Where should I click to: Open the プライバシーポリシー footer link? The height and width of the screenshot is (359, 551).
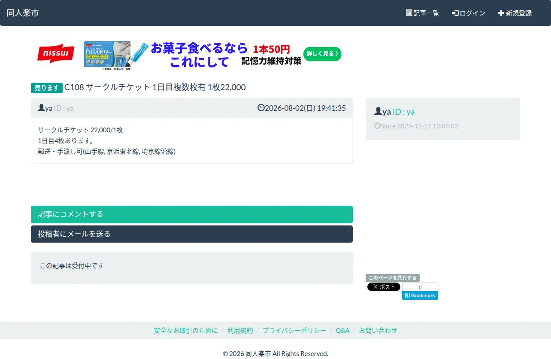coord(294,331)
